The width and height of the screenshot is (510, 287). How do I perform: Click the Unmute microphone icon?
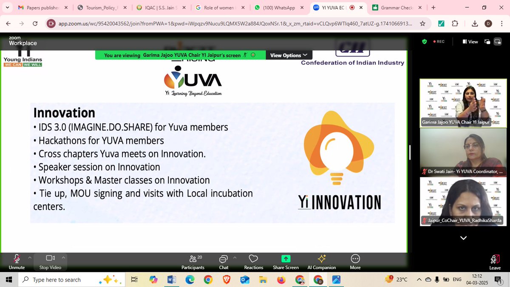pyautogui.click(x=17, y=259)
